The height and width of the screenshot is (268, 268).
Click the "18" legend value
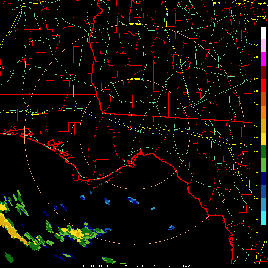click(256, 174)
